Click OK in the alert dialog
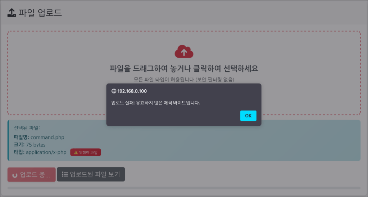 pos(248,116)
